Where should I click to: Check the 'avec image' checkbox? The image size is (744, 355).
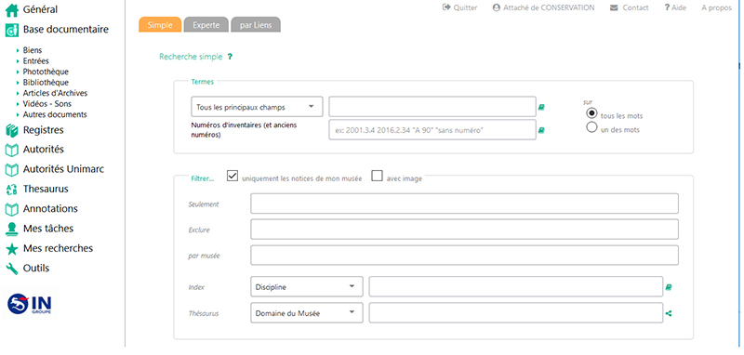[377, 176]
